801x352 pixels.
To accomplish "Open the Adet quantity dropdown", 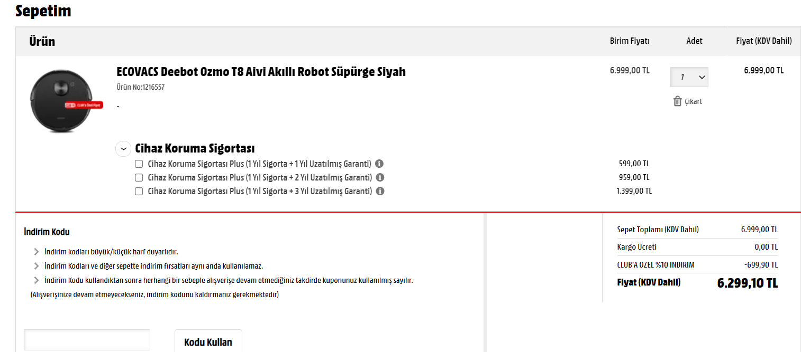I will click(689, 77).
